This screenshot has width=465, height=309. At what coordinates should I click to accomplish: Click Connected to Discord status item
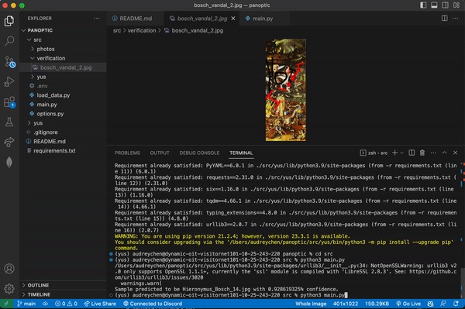click(153, 304)
